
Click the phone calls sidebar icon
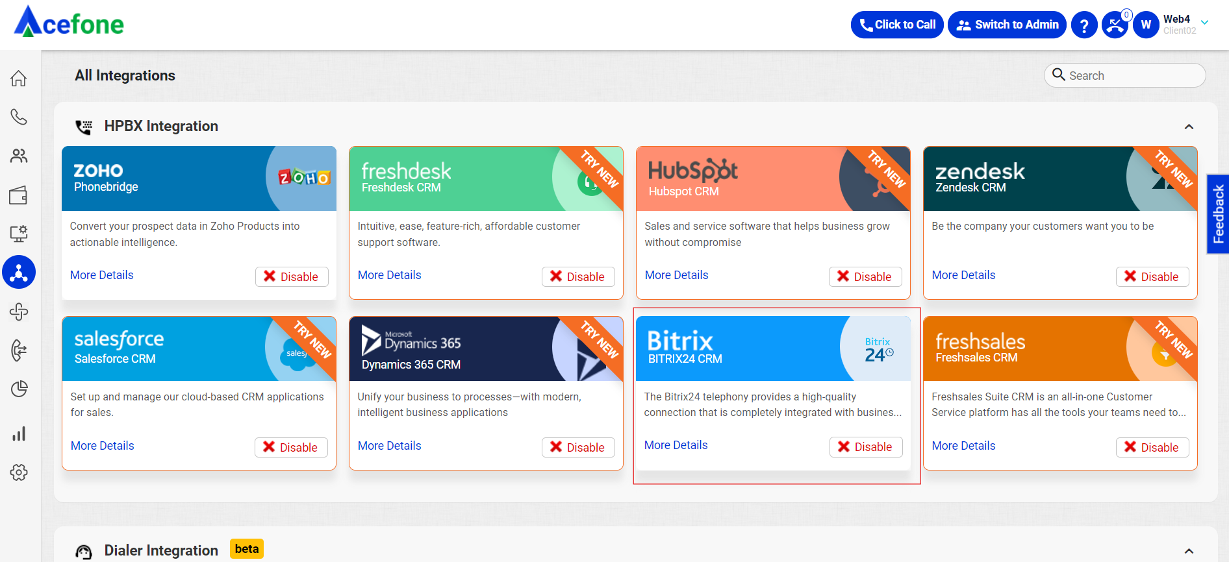(19, 117)
